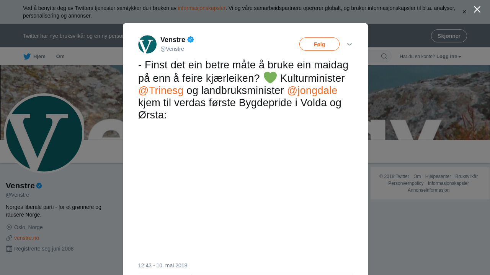
Task: Open the Hjelpesenter footer link
Action: [x=438, y=176]
